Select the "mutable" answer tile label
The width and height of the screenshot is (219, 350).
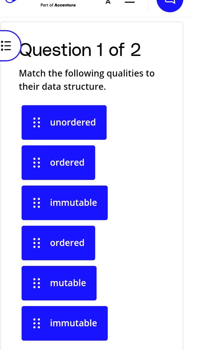68,283
